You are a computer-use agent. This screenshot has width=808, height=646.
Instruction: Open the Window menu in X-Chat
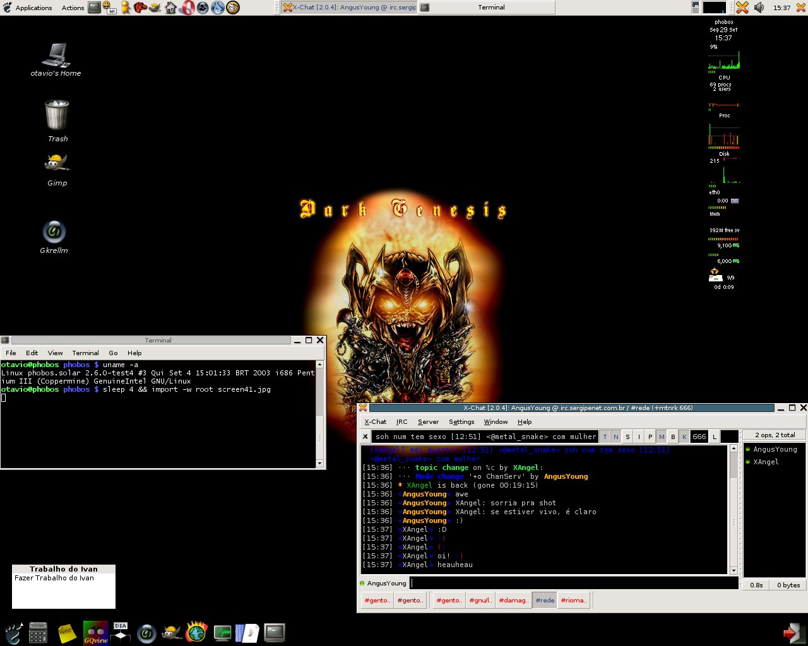(x=496, y=421)
